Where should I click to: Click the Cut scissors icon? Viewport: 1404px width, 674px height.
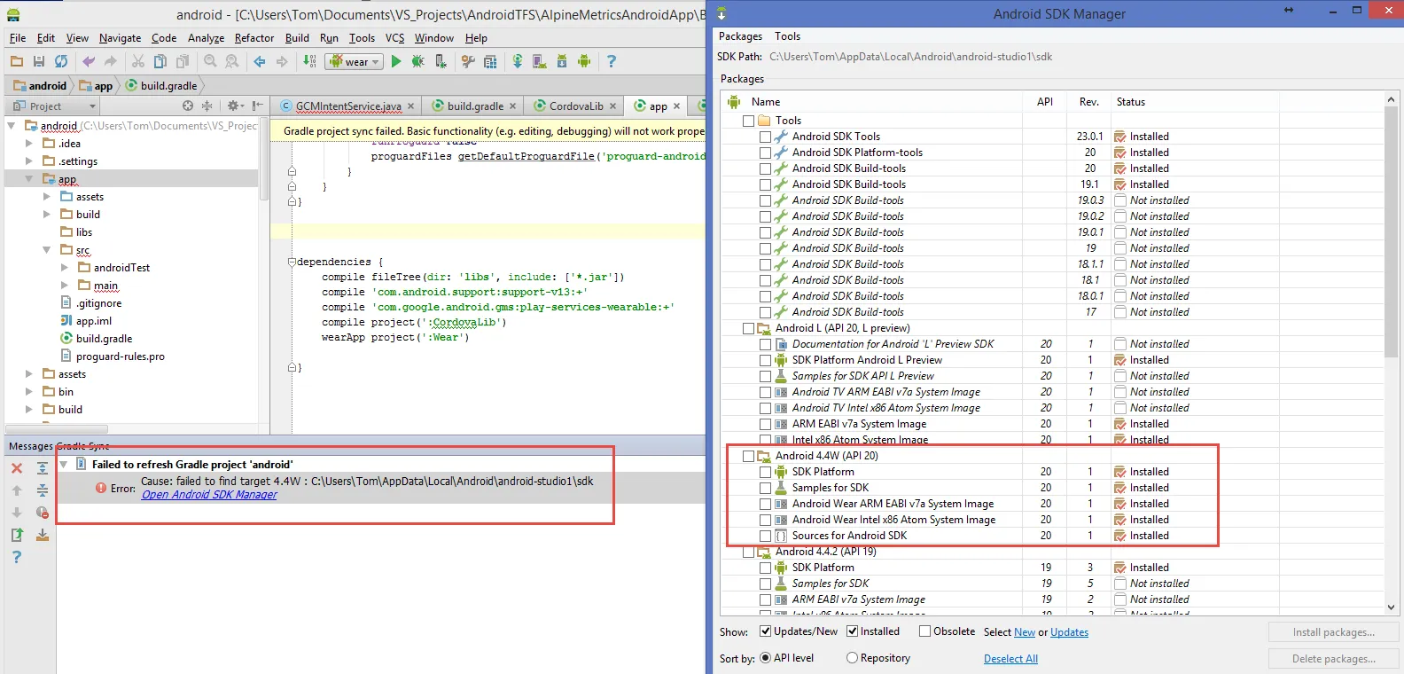(x=138, y=61)
